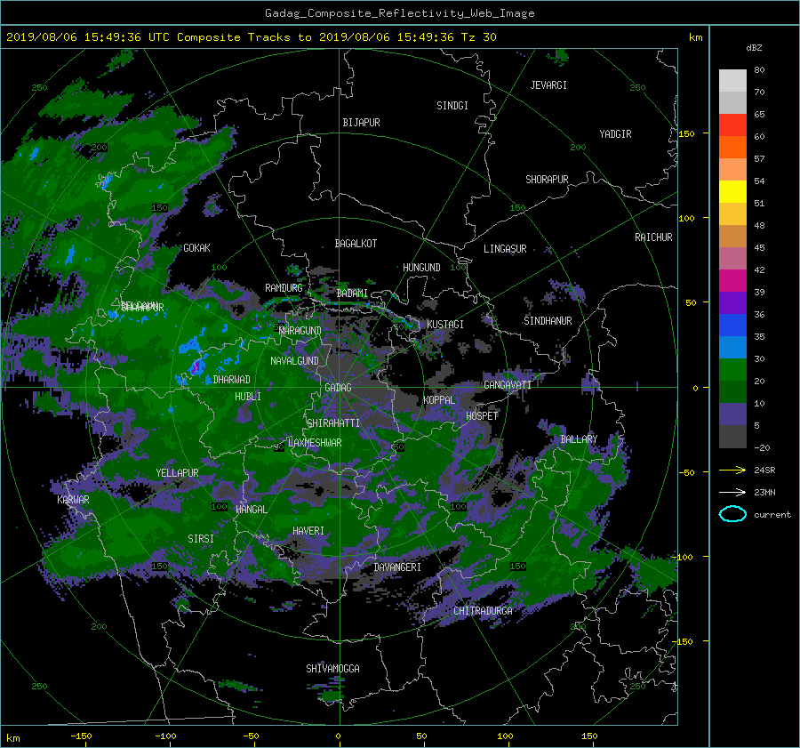Screen dimensions: 800x748
Task: Pick the blue 36 dBZ color swatch
Action: (x=732, y=325)
